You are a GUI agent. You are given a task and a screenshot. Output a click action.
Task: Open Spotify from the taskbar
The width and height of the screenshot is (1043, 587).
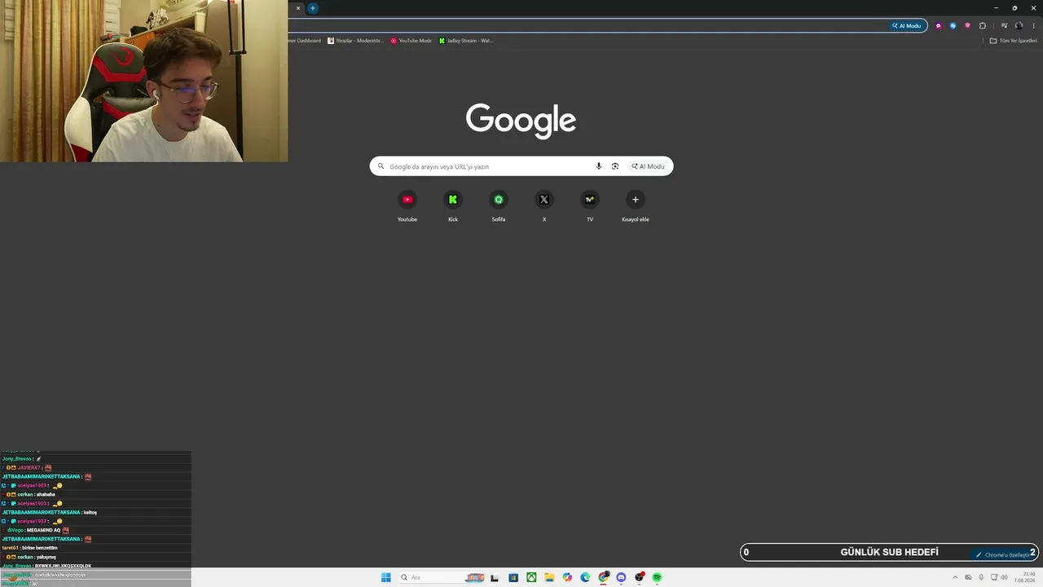[657, 577]
